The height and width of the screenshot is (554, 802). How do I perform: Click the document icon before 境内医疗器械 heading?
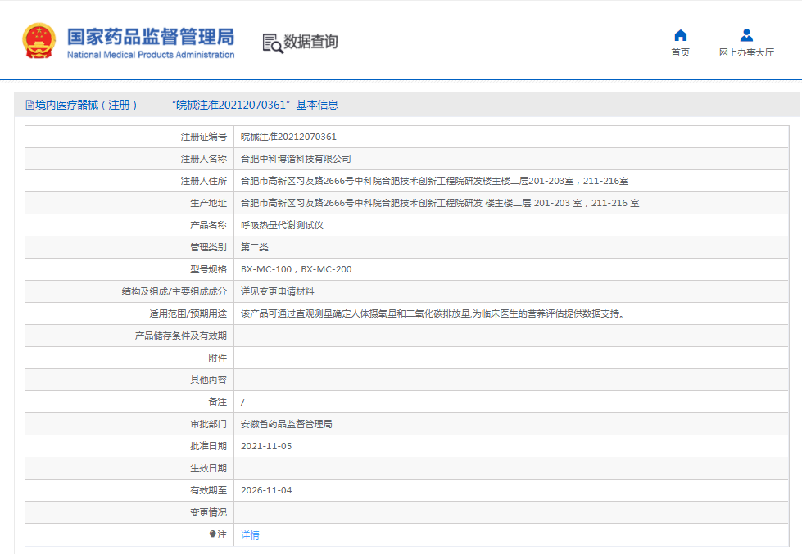[x=29, y=105]
